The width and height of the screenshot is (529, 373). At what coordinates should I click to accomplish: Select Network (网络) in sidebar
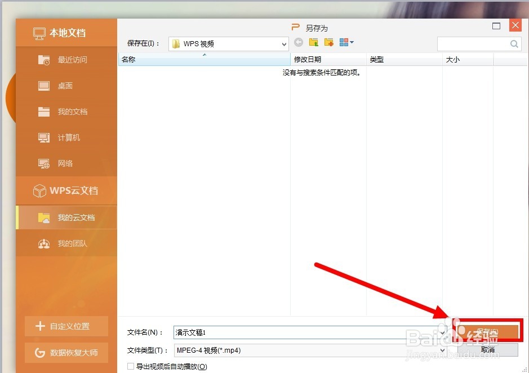coord(66,163)
